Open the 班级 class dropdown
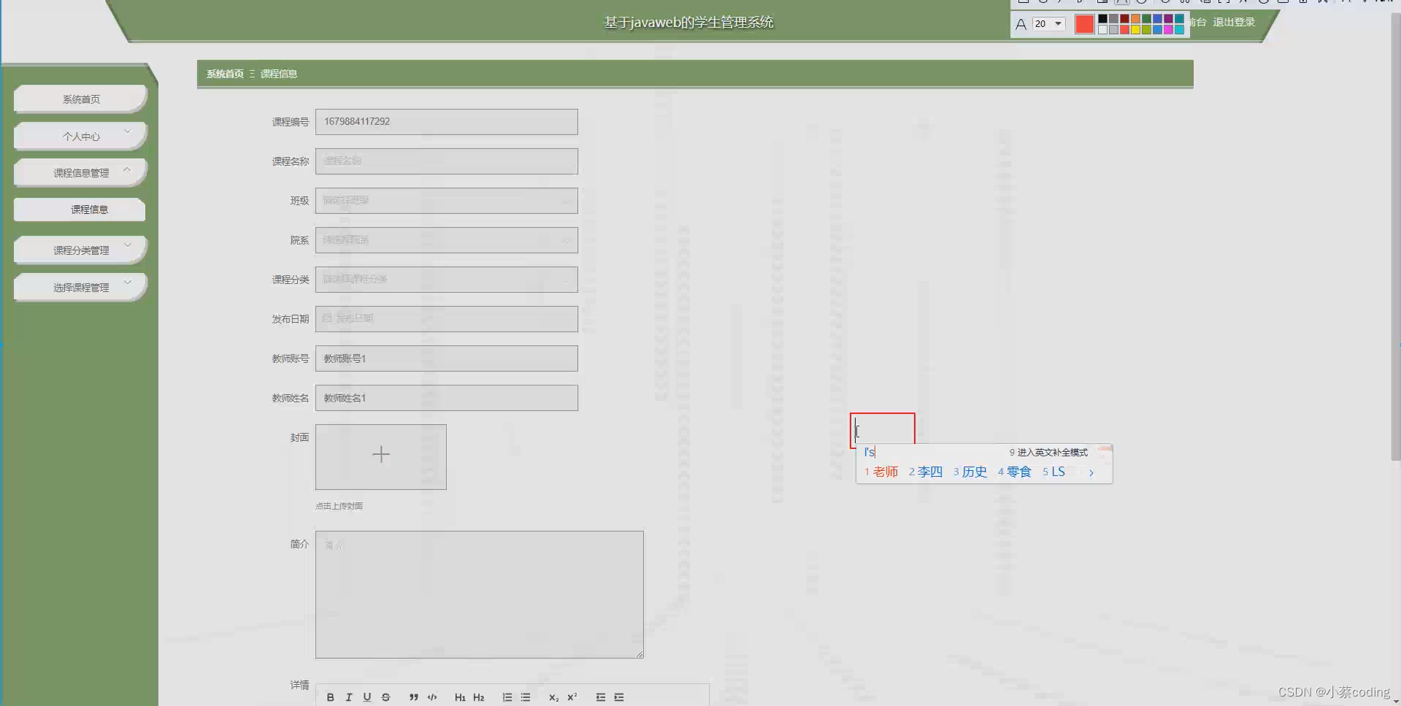The height and width of the screenshot is (706, 1401). (447, 201)
